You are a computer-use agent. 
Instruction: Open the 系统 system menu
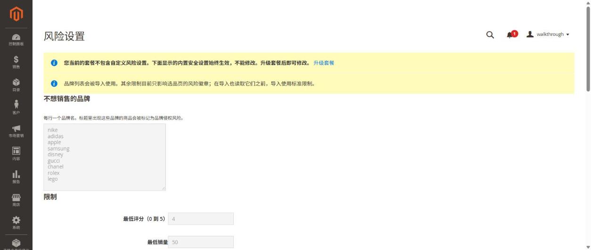pos(16,223)
